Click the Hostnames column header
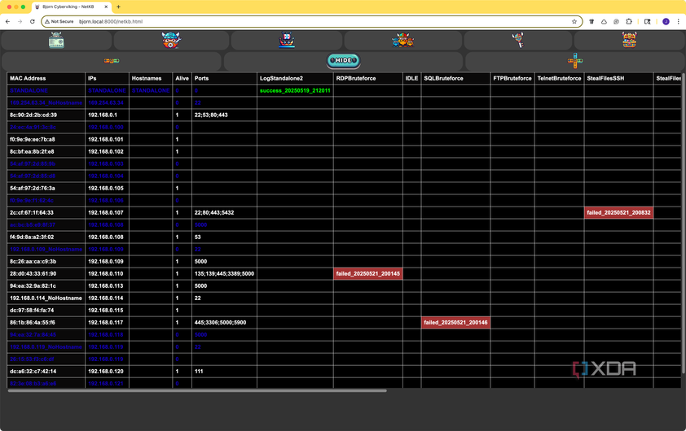This screenshot has height=431, width=686. point(151,78)
